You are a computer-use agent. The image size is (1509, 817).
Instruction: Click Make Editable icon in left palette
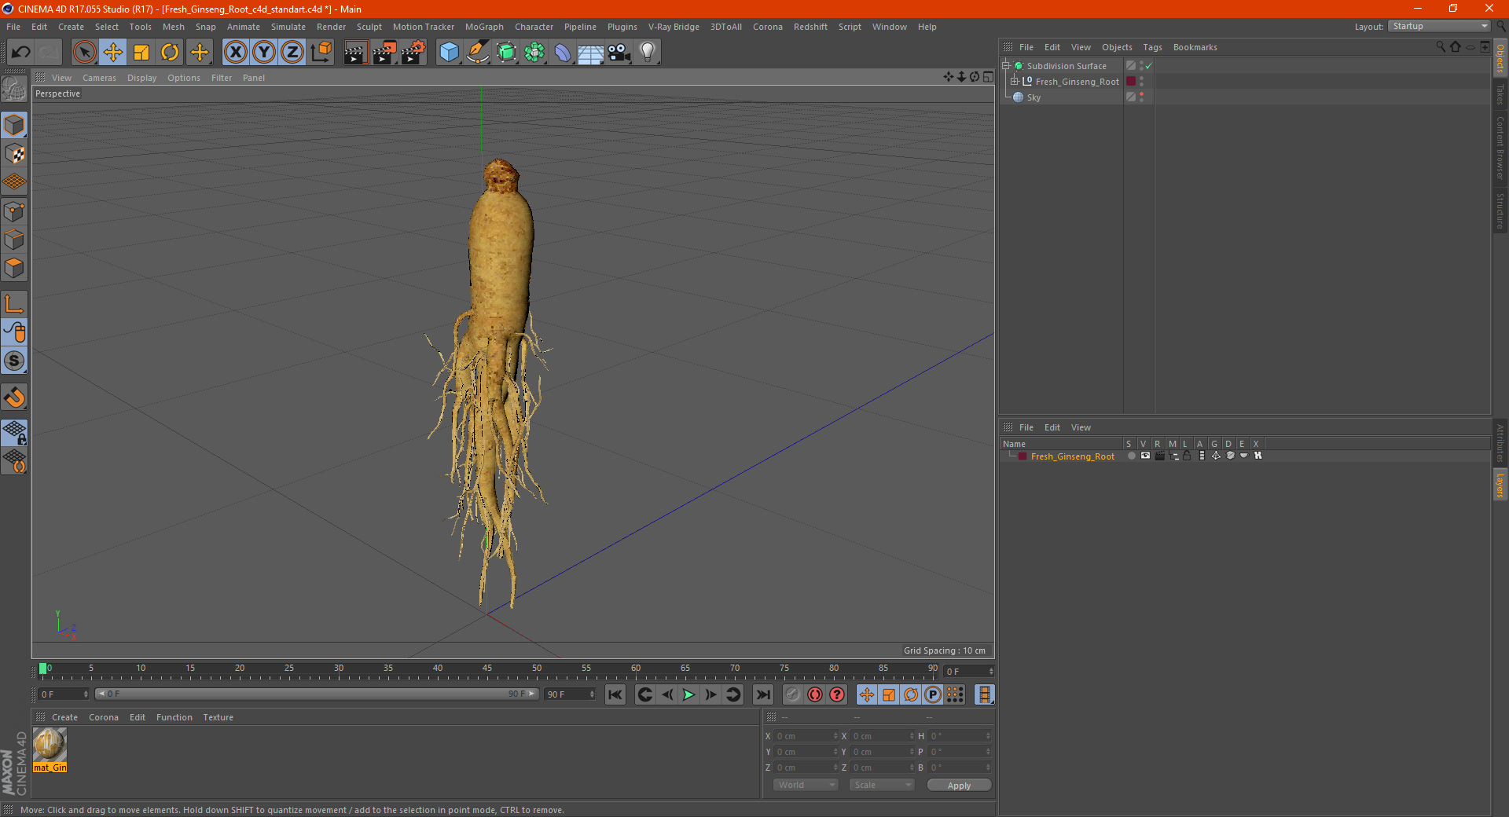tap(14, 90)
